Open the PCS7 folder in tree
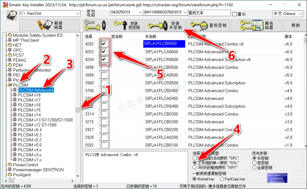 point(18,55)
